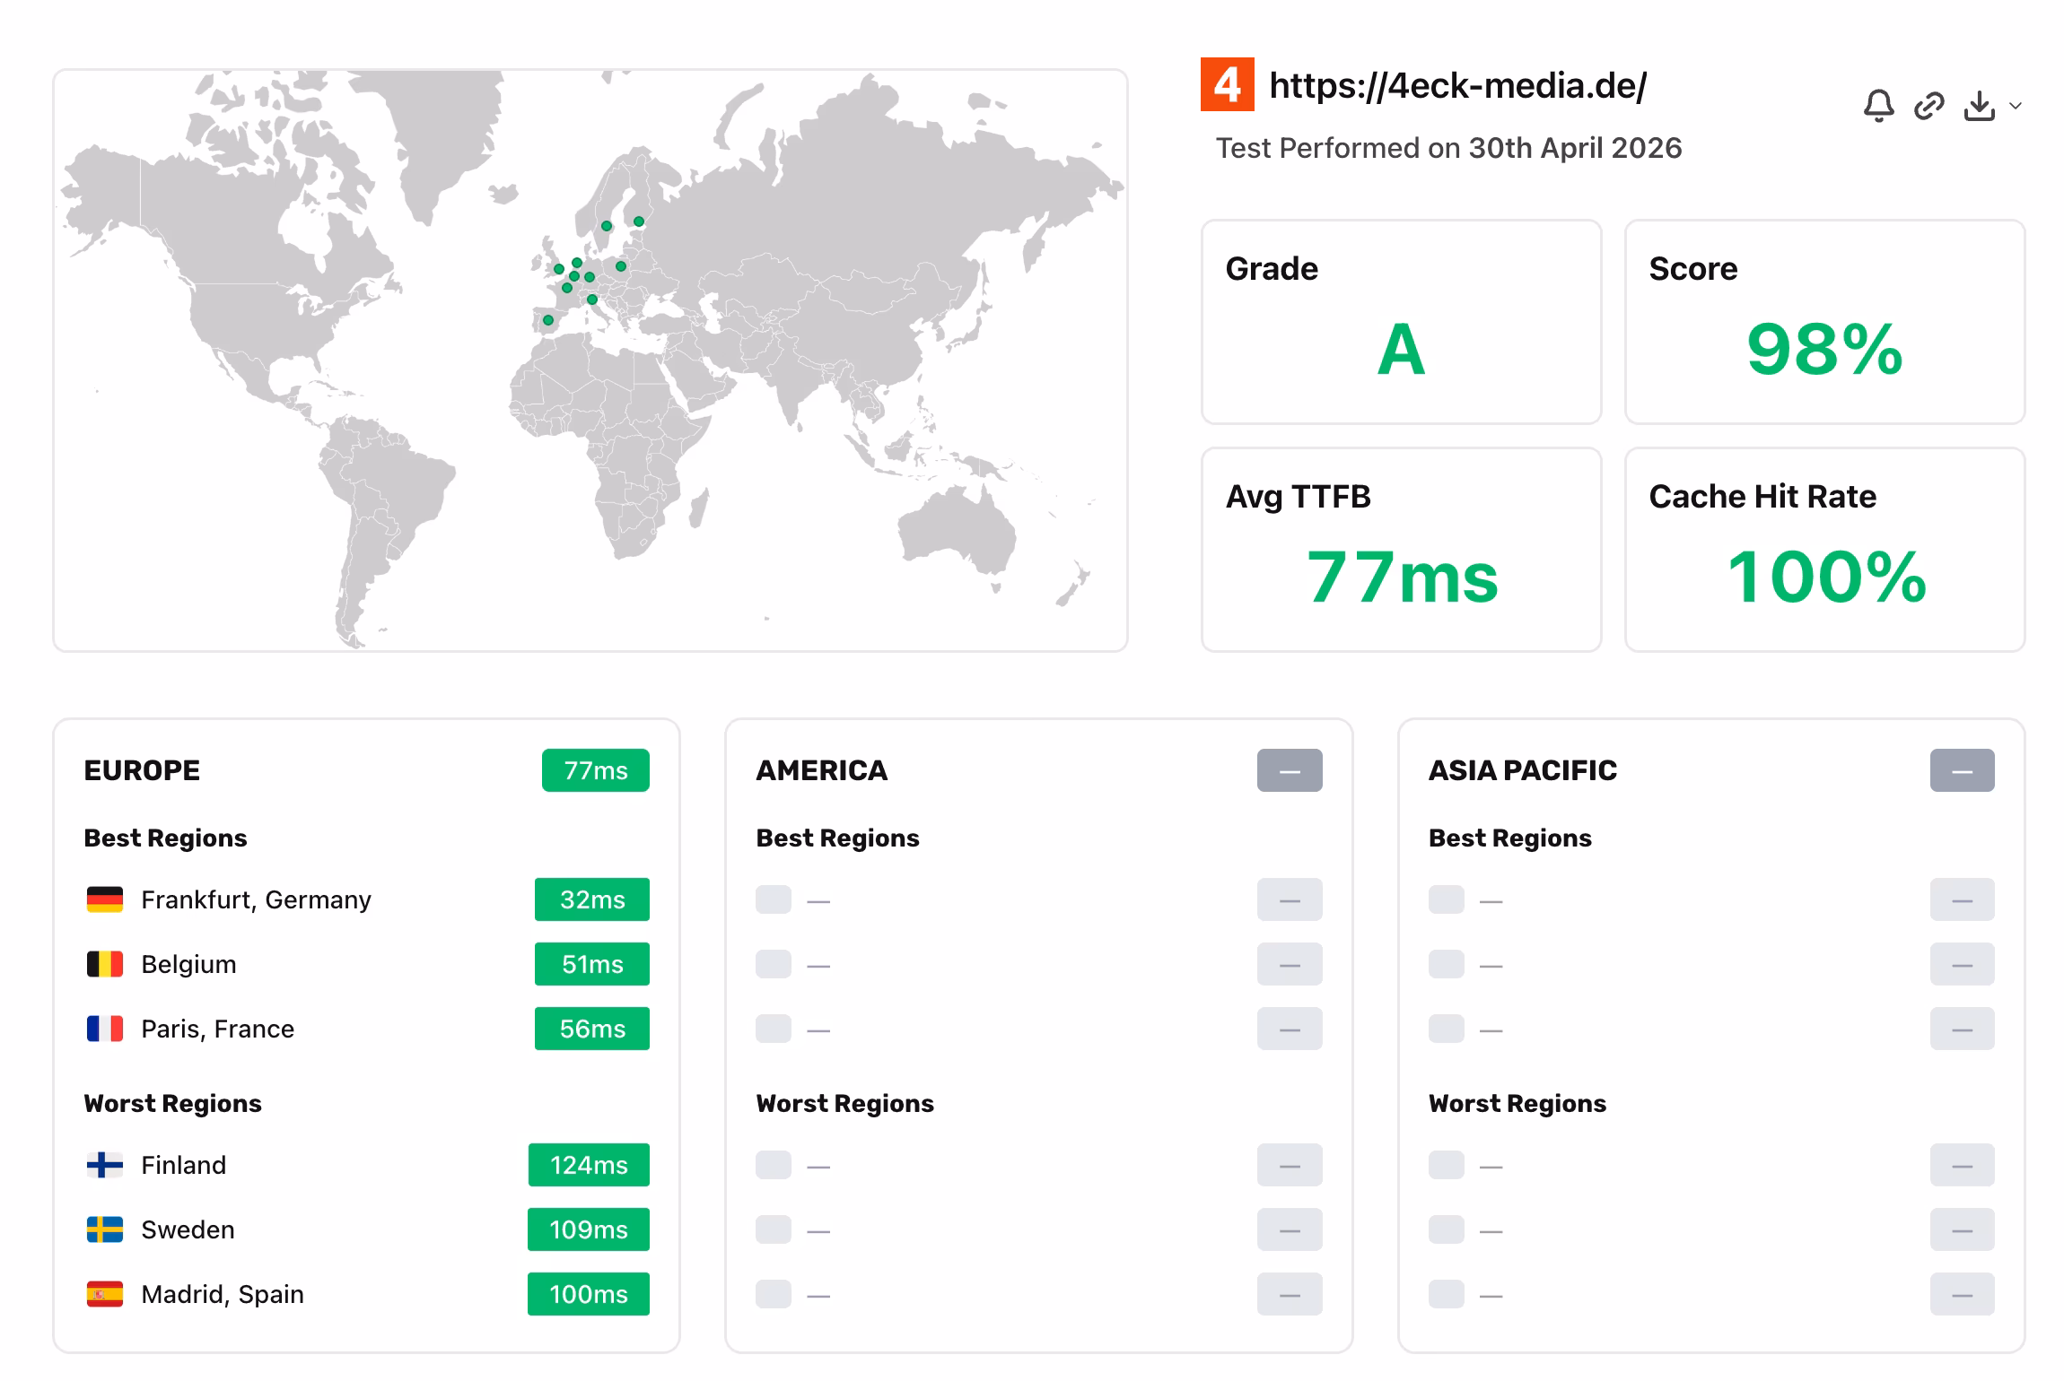Select Europe's Worst Regions label
This screenshot has width=2064, height=1381.
click(x=172, y=1103)
